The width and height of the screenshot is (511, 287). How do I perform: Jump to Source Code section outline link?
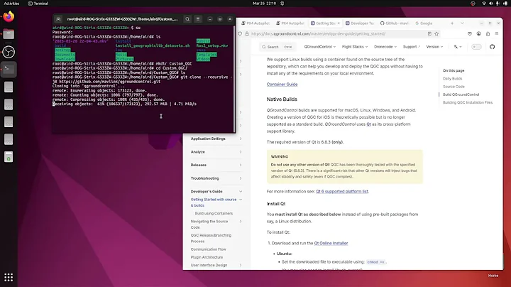pyautogui.click(x=454, y=87)
